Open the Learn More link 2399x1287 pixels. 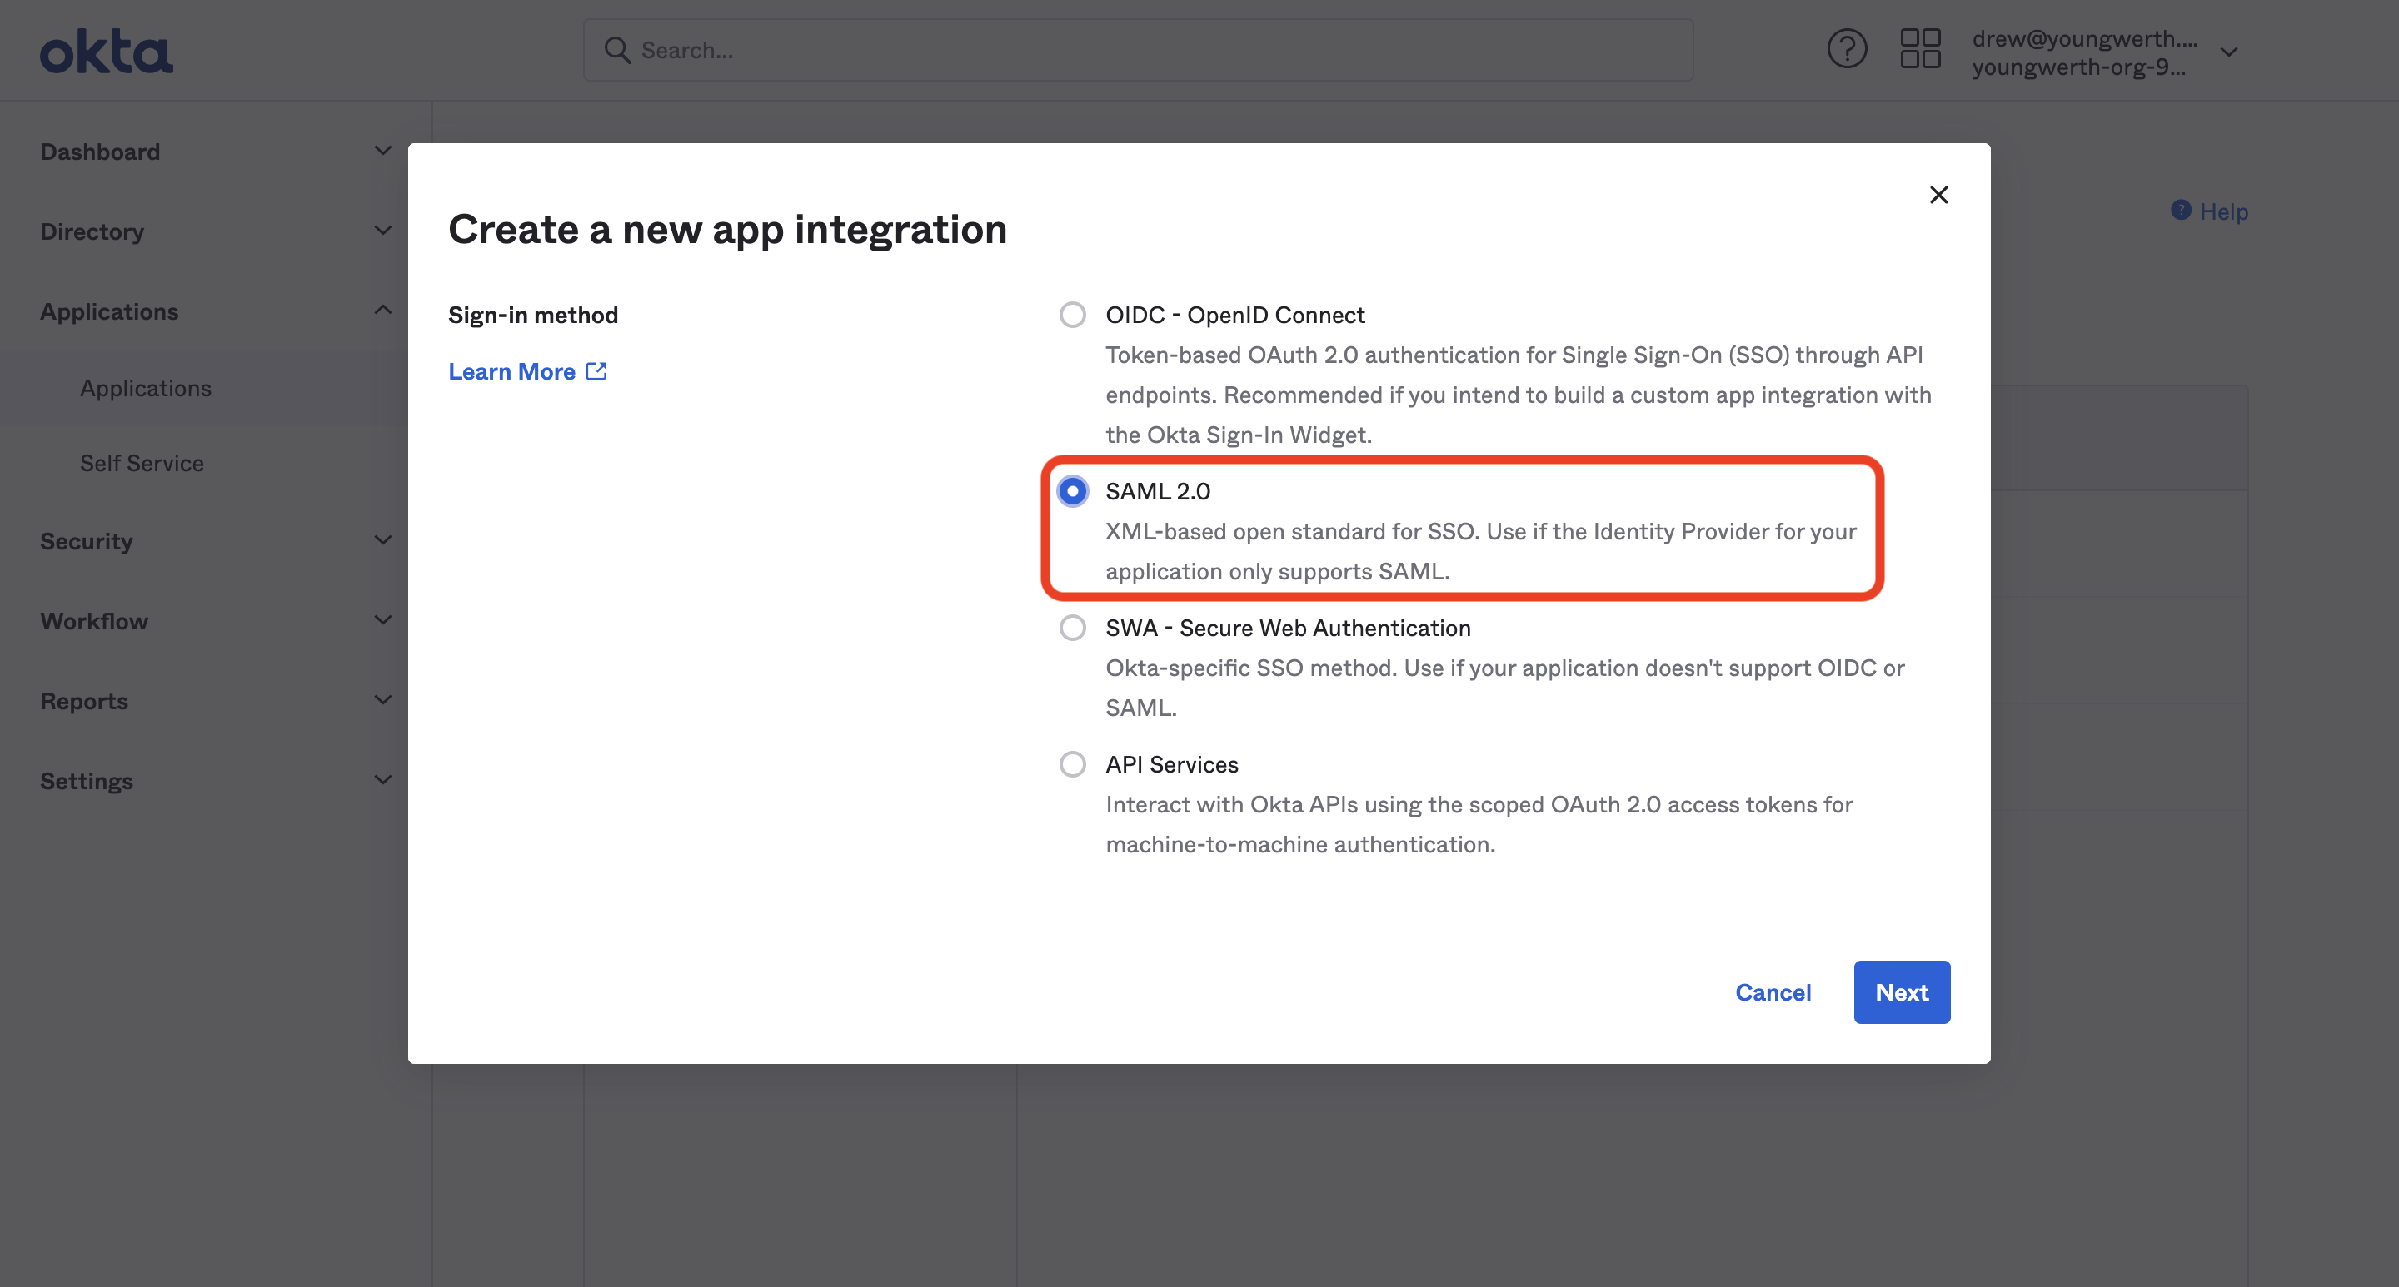tap(512, 370)
